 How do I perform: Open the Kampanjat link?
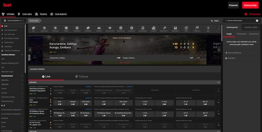point(253,14)
